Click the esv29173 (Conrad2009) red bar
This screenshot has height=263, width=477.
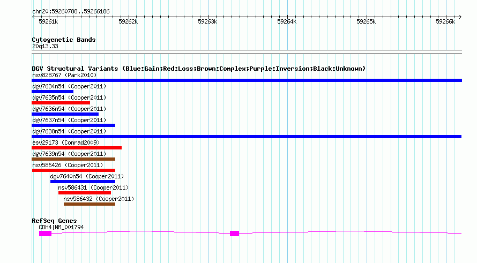(x=77, y=148)
